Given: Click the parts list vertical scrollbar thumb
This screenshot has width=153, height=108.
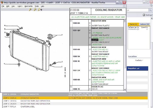Looking at the screenshot, I should (x=125, y=45).
